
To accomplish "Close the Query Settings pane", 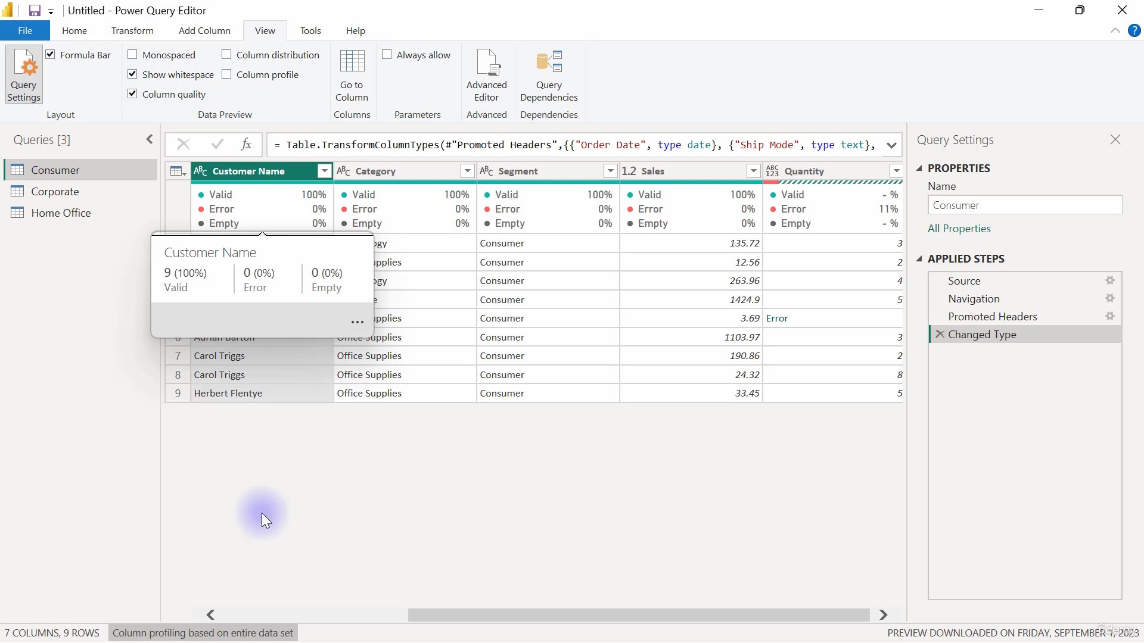I will click(x=1115, y=140).
